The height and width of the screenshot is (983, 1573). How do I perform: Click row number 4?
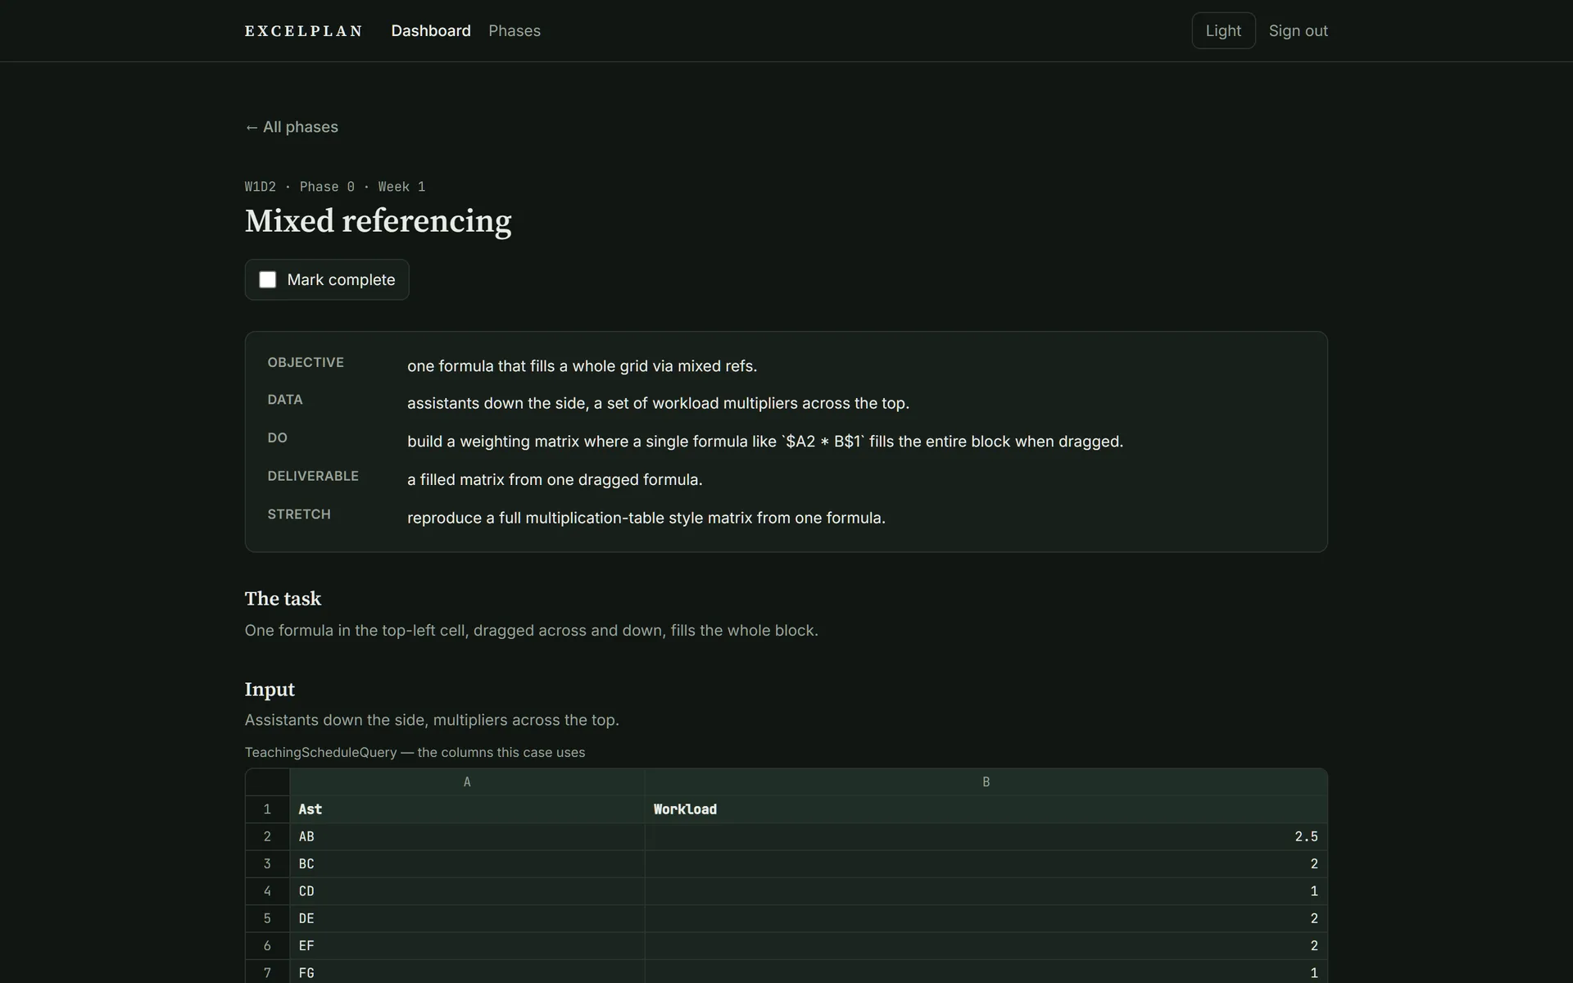(267, 891)
